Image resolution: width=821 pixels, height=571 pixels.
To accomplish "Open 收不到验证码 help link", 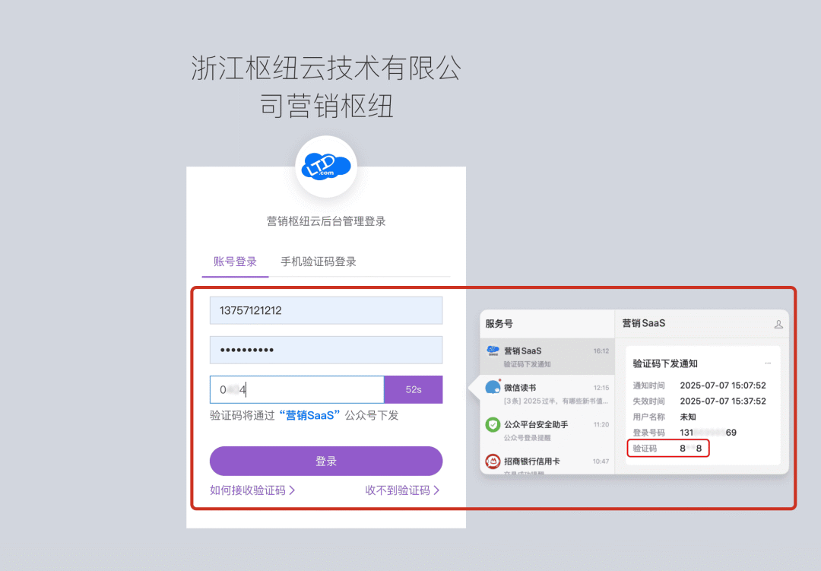I will 402,490.
